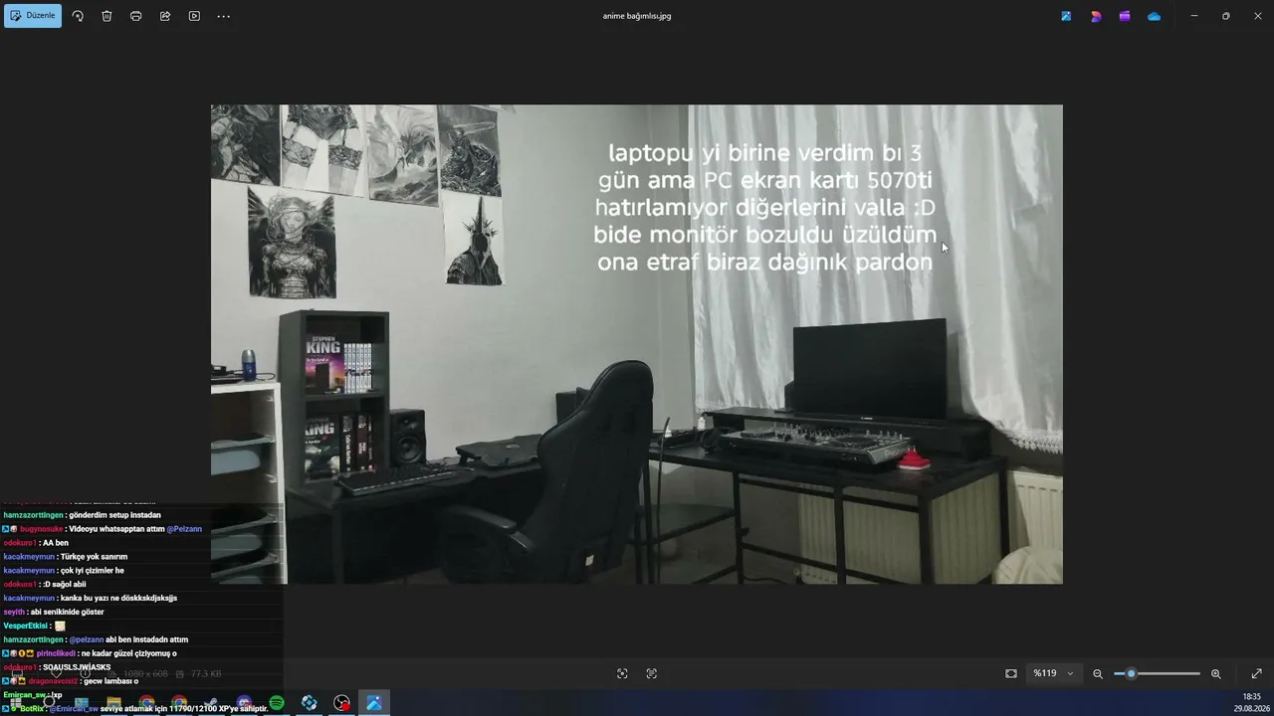The width and height of the screenshot is (1274, 716).
Task: Share the photo with the share icon
Action: (165, 16)
